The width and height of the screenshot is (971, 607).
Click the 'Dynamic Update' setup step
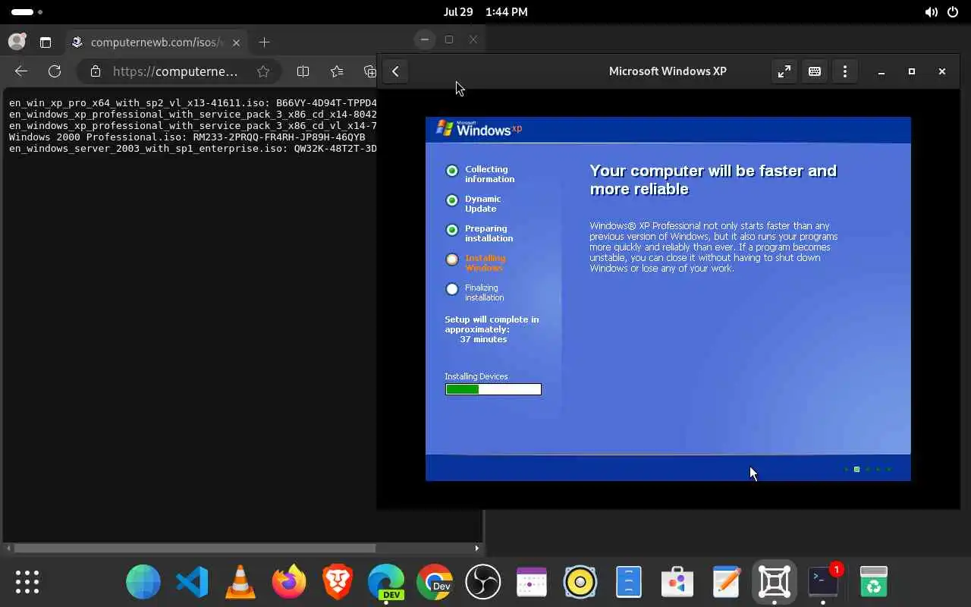[482, 203]
